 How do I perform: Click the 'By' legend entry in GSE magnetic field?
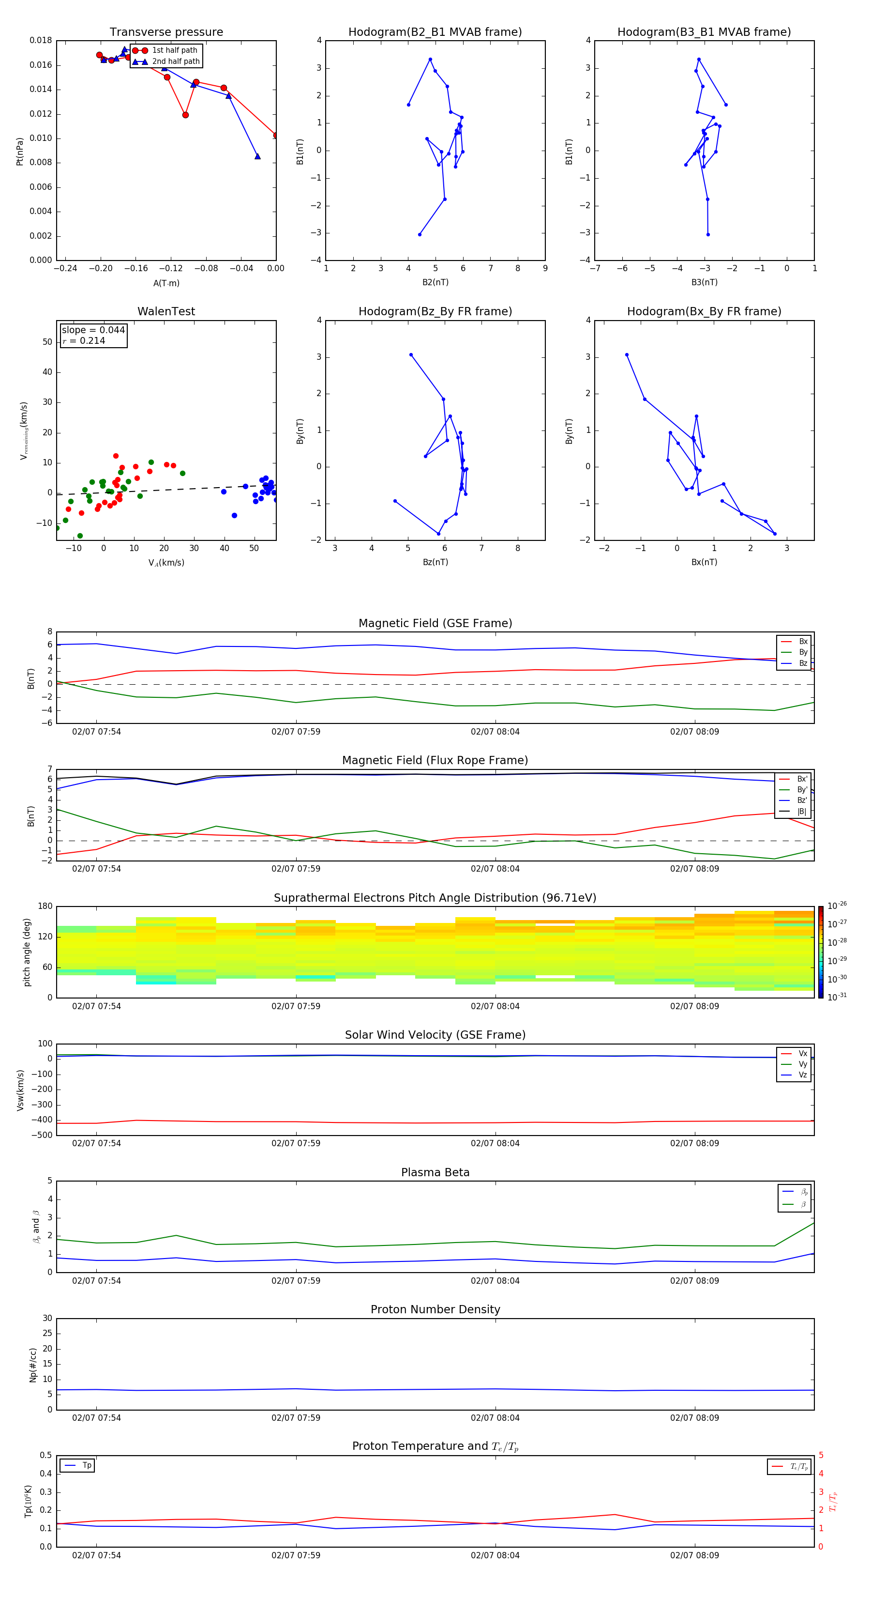[x=794, y=653]
